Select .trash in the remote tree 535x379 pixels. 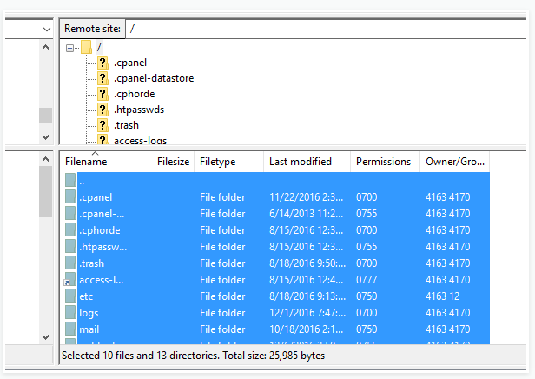point(126,125)
